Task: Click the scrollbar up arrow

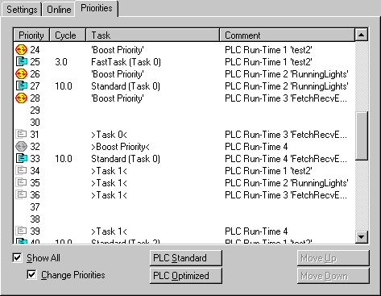Action: pos(362,35)
